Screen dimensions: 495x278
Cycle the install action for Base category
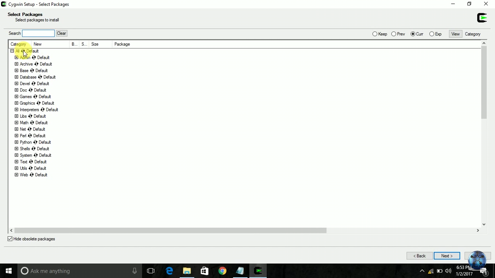(32, 71)
